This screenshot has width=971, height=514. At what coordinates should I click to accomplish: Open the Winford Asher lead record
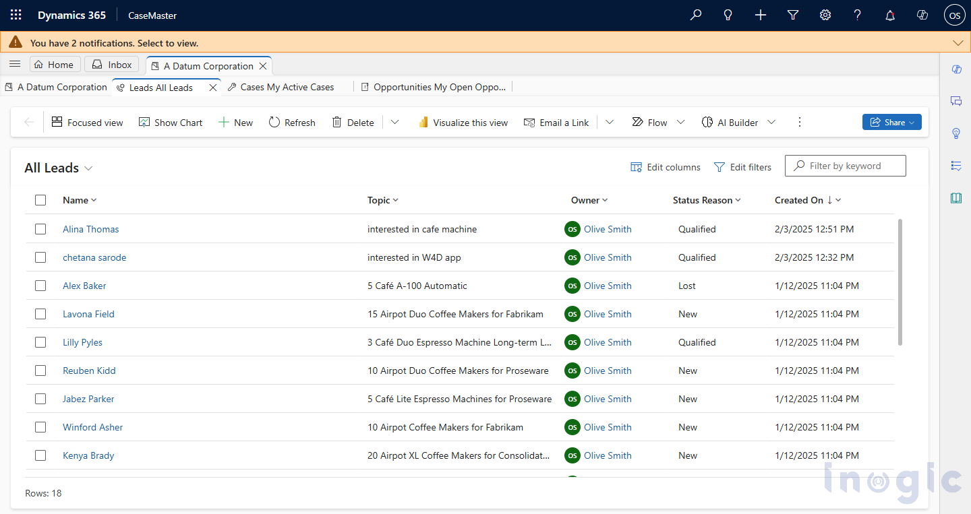pos(92,427)
